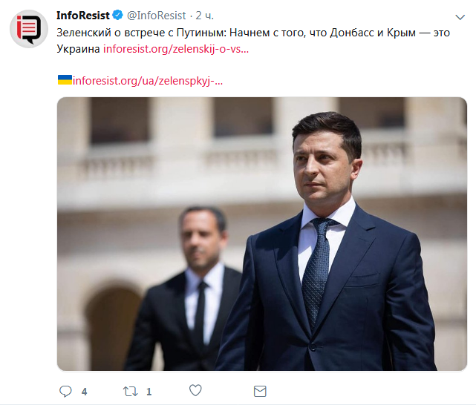Click the Ukrainian flag emoji
The image size is (476, 405).
[x=65, y=80]
